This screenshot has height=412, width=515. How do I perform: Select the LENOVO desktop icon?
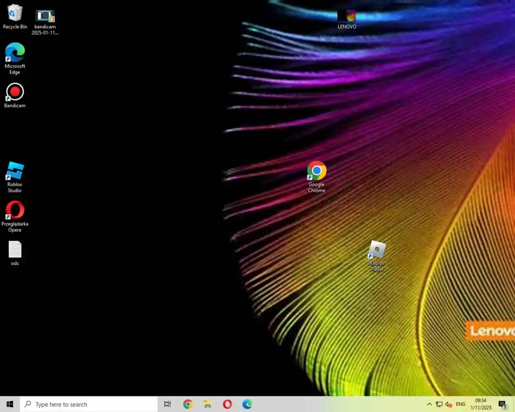(x=347, y=19)
